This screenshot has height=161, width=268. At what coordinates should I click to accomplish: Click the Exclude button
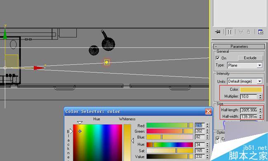250,58
